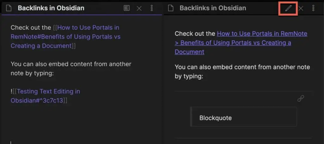Click the right pane document file icon
The height and width of the screenshot is (144, 324).
point(170,8)
